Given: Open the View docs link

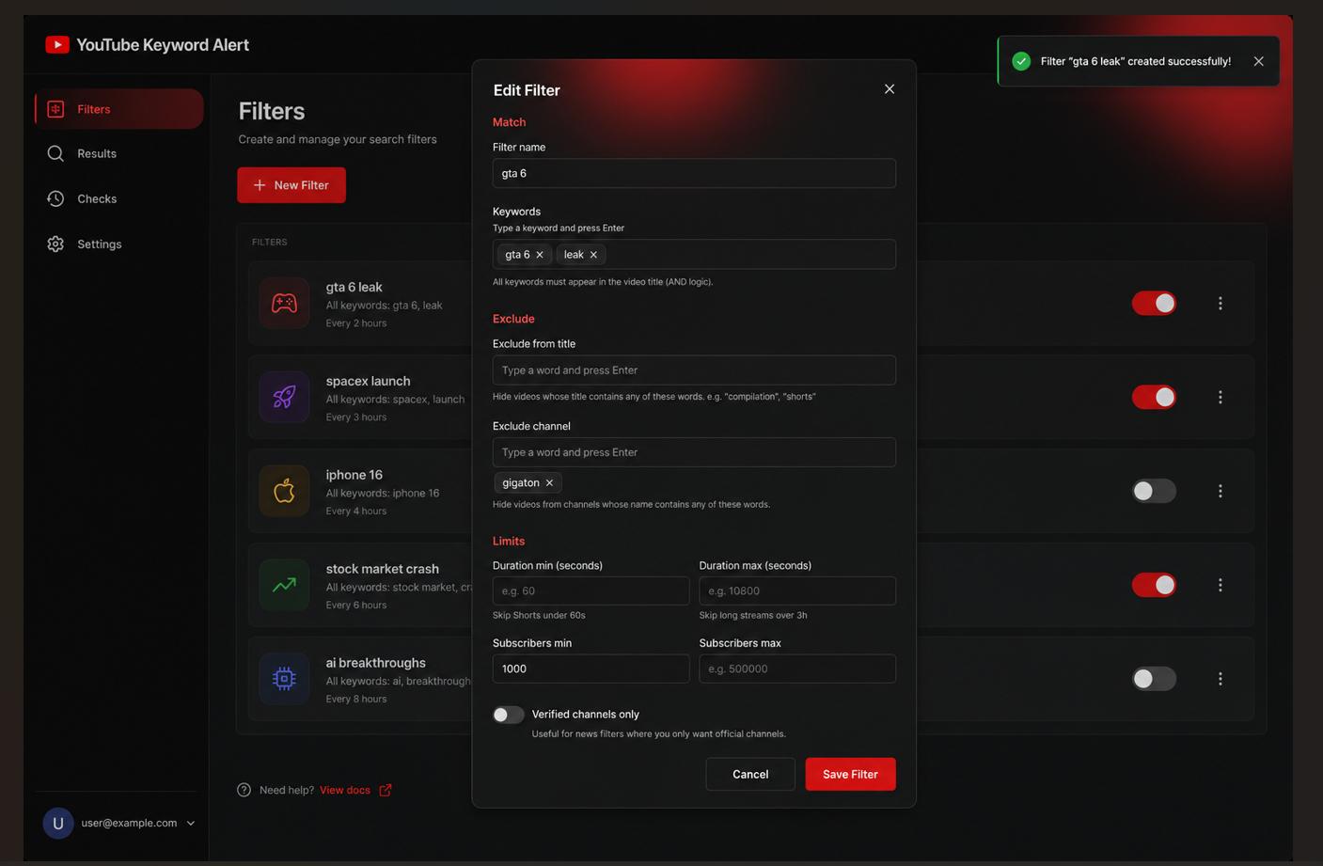Looking at the screenshot, I should pyautogui.click(x=345, y=790).
